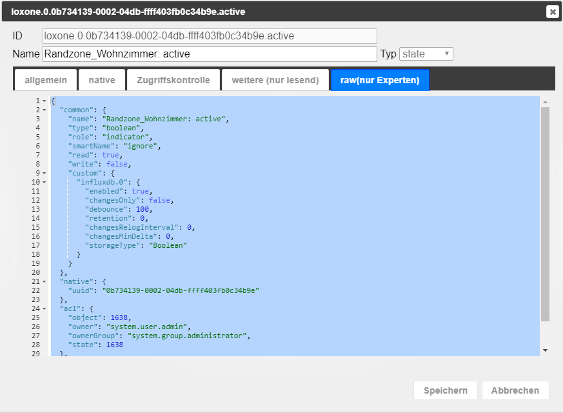
Task: Open the allgemein tab
Action: pyautogui.click(x=45, y=80)
